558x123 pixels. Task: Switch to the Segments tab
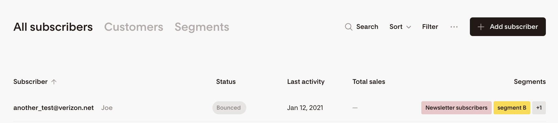point(202,27)
